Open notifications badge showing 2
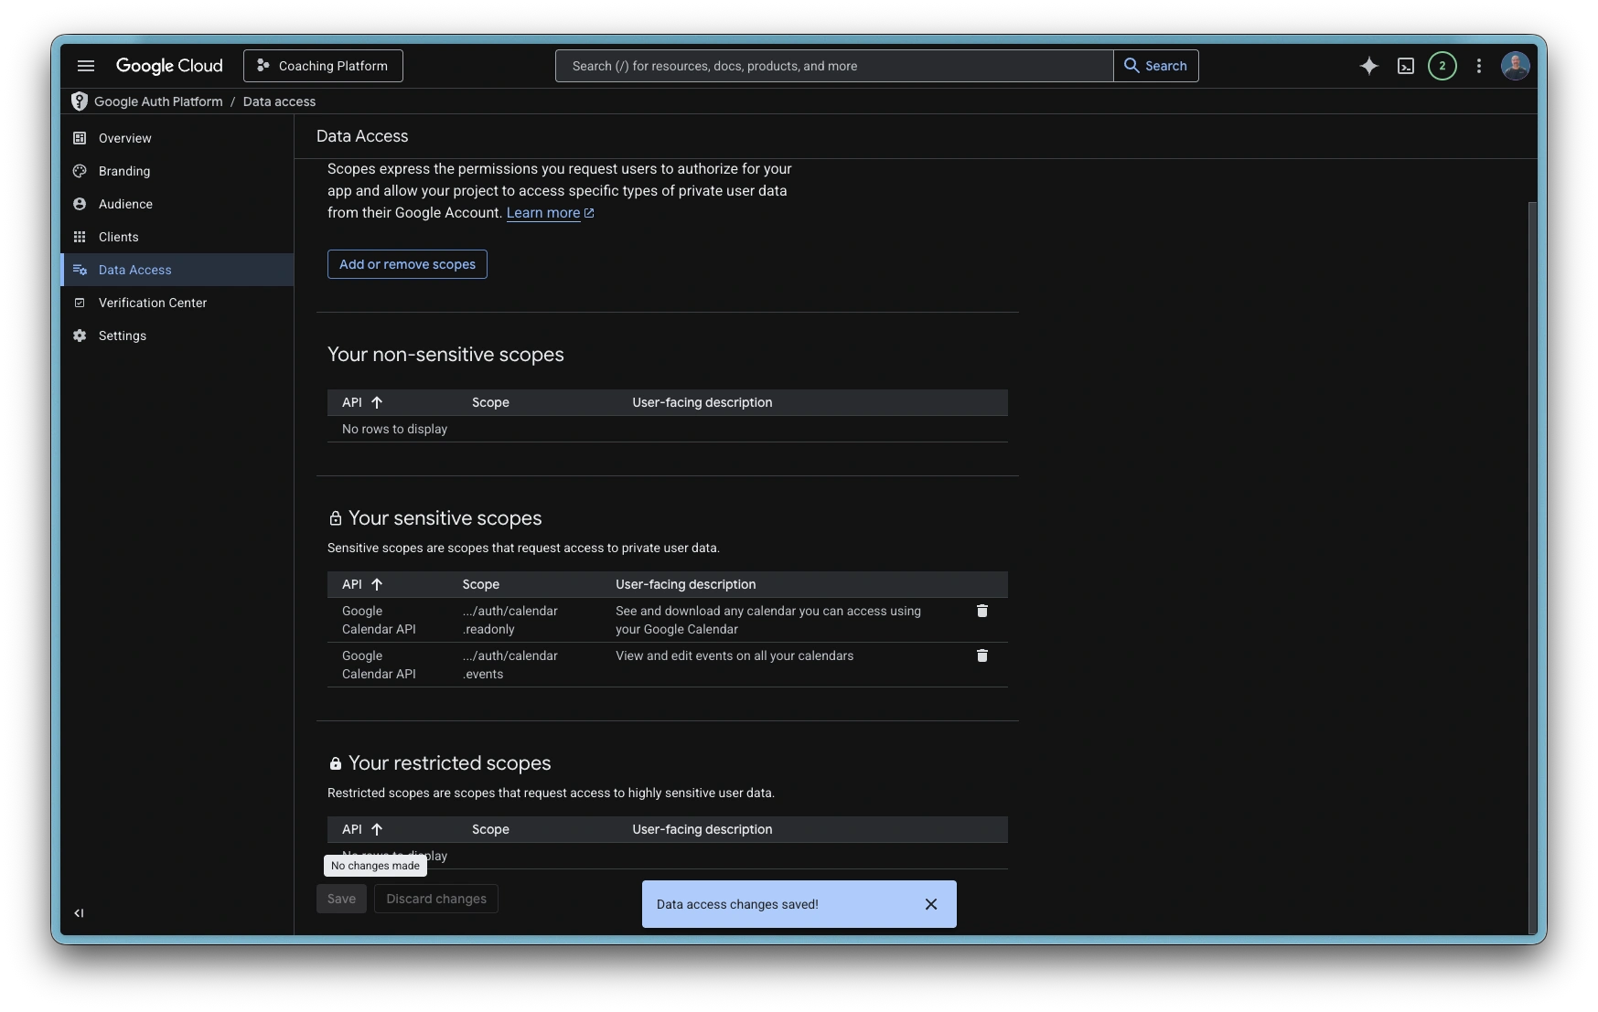Screen dimensions: 1598x1012 pyautogui.click(x=1442, y=66)
